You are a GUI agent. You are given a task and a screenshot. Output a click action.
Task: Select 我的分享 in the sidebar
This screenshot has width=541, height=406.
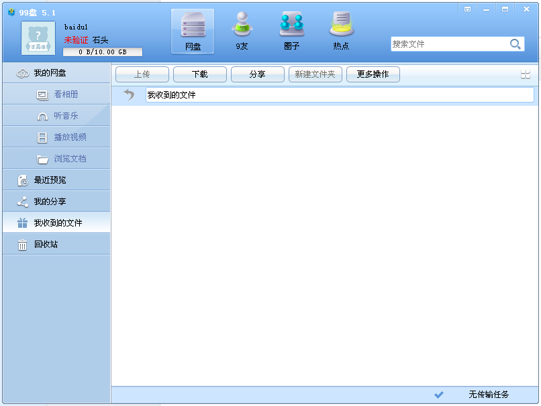point(56,201)
